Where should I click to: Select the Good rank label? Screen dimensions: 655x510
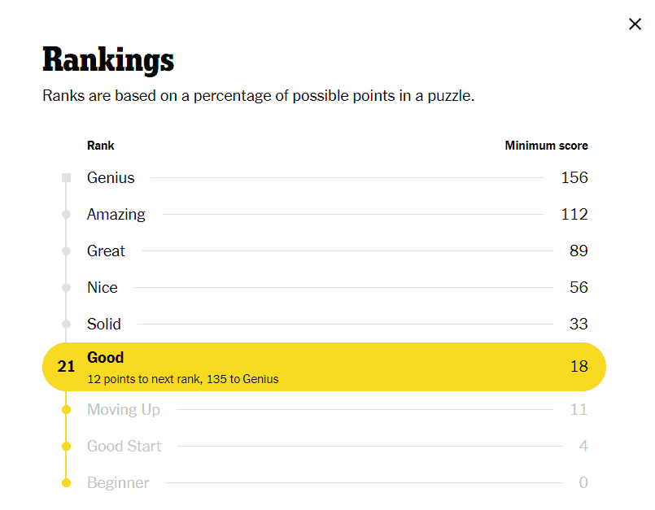click(106, 358)
